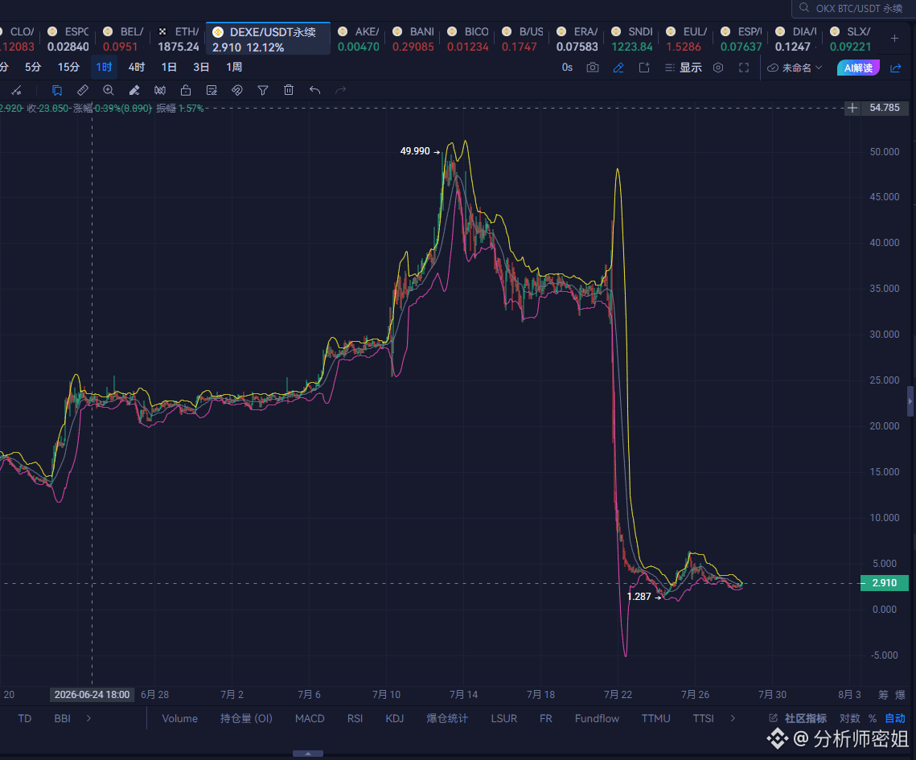Click the 0s refresh interval label
916x760 pixels.
click(567, 68)
